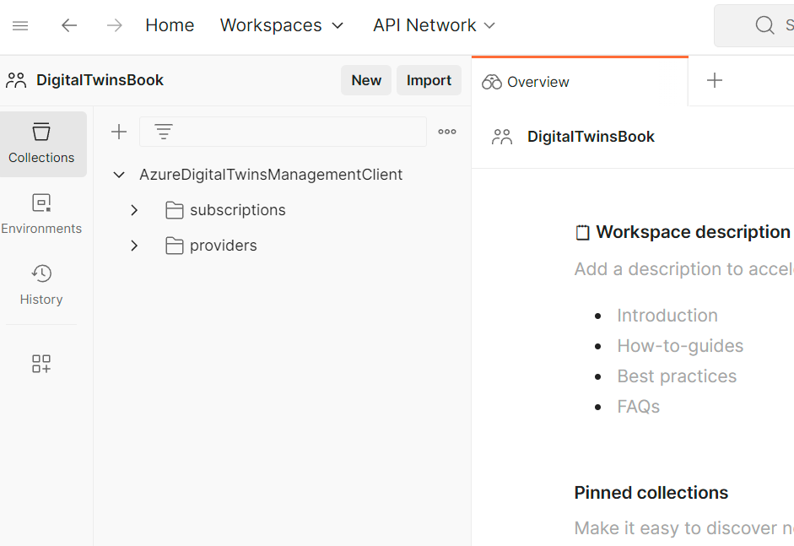Open the Home page
The image size is (794, 546).
click(170, 25)
